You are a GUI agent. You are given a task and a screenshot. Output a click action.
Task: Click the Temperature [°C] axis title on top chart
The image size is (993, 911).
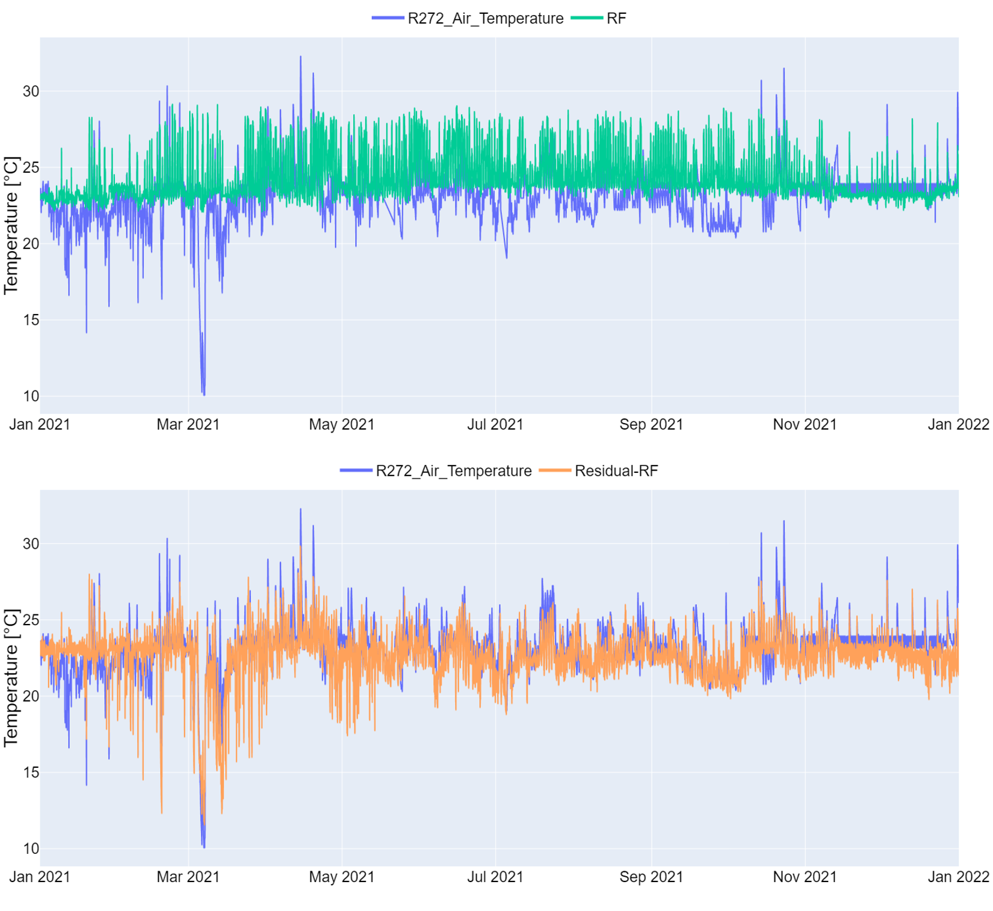click(x=11, y=226)
